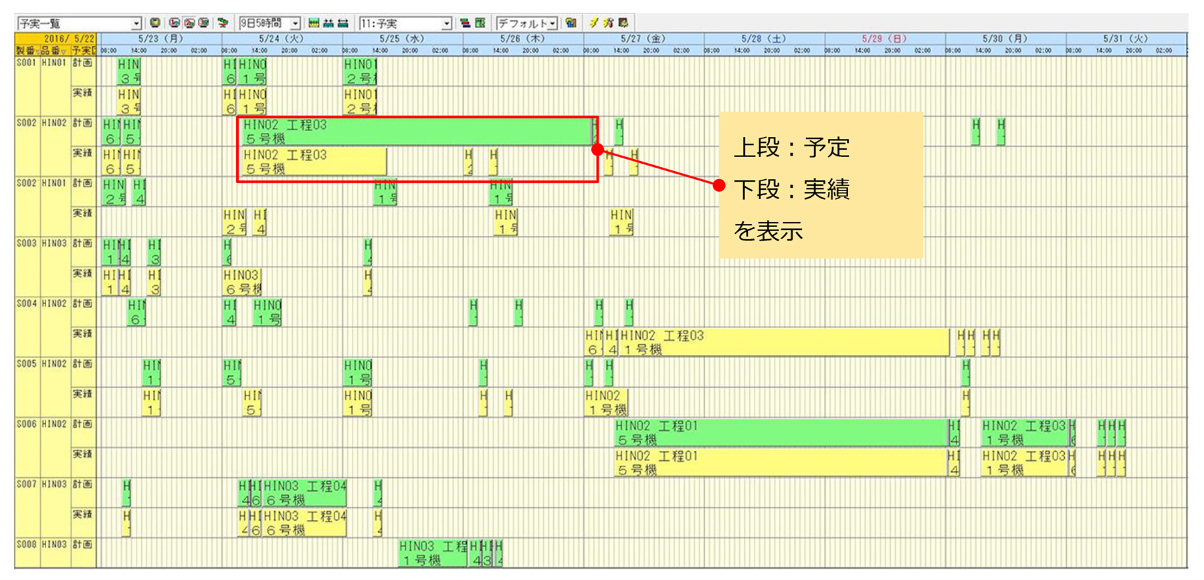Click the 実績 label in row S001
This screenshot has height=580, width=1204.
coord(83,93)
